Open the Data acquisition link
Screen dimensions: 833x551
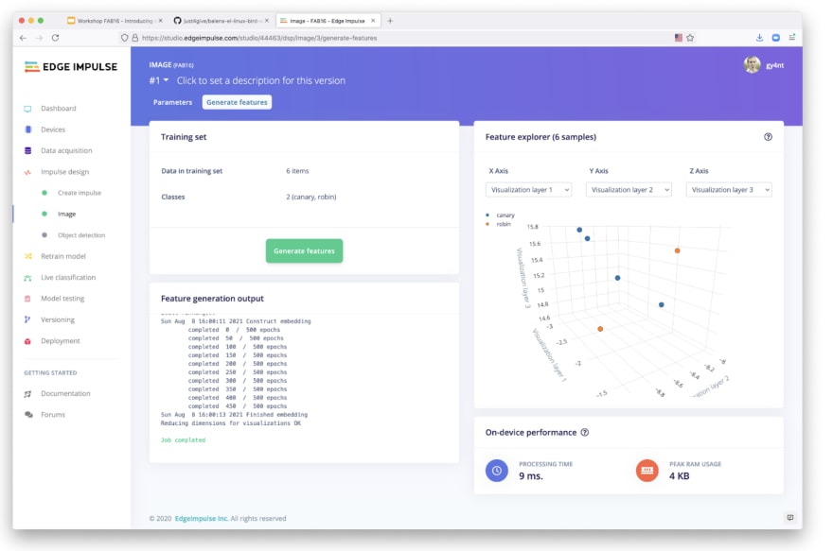click(x=66, y=150)
